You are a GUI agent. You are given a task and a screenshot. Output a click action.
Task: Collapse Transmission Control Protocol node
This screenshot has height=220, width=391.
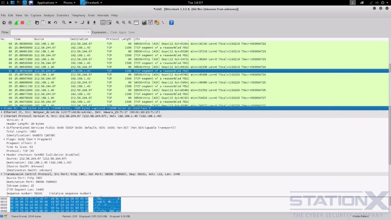(2, 174)
